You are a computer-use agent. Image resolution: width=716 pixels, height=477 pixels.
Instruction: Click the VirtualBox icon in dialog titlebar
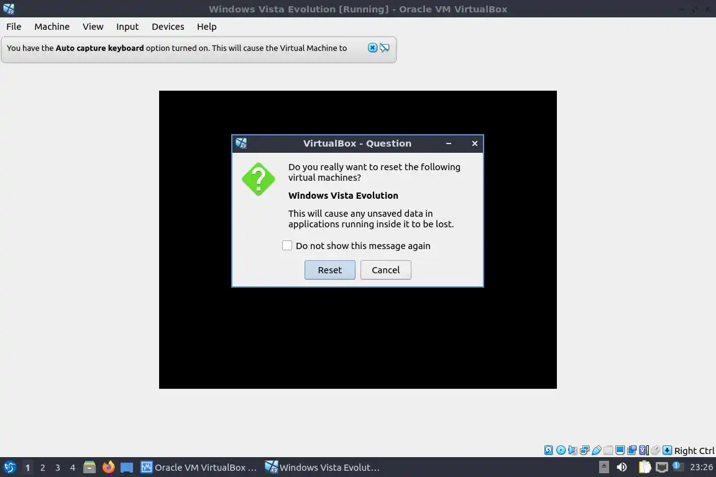tap(241, 143)
